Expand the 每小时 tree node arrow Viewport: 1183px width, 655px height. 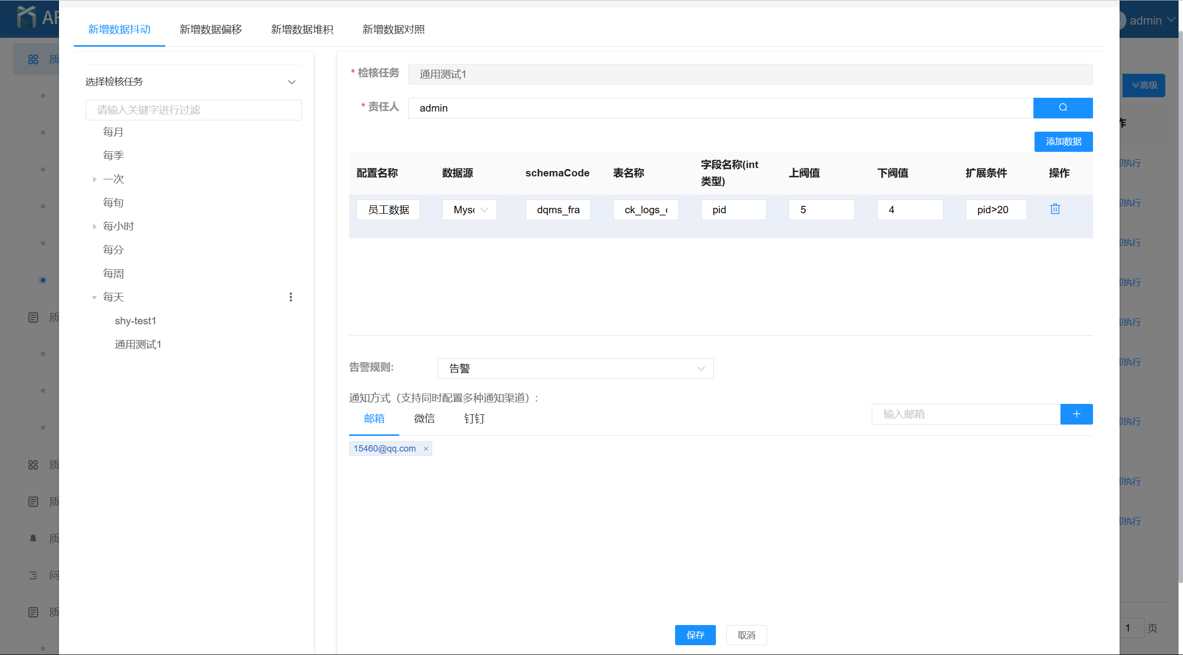tap(94, 227)
